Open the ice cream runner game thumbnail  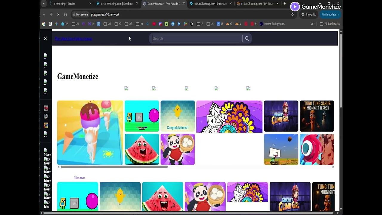(x=90, y=133)
